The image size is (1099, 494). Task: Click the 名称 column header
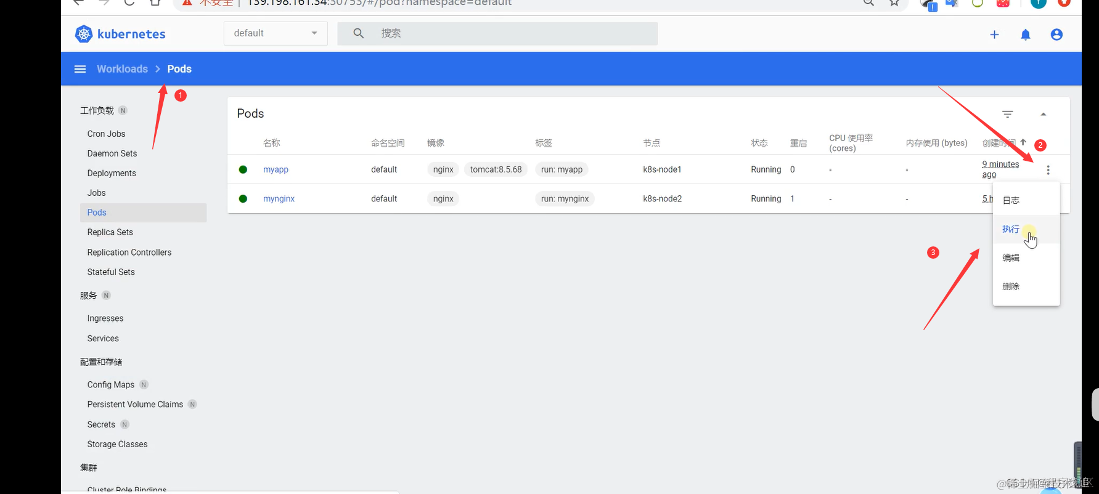[x=271, y=143]
